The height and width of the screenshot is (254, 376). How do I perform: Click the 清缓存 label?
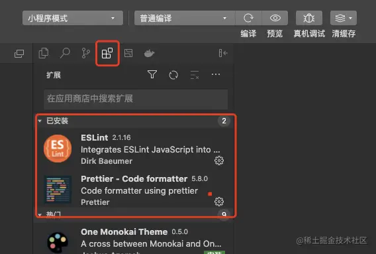(344, 34)
